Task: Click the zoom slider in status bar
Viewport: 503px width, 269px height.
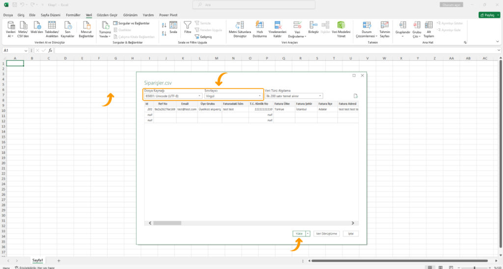Action: tap(474, 268)
